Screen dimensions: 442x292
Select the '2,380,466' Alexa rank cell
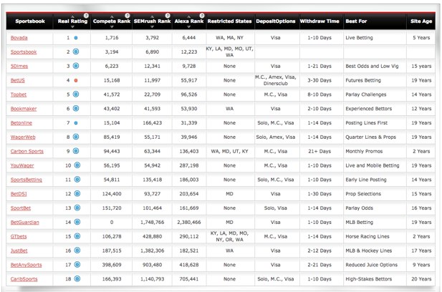pos(189,222)
